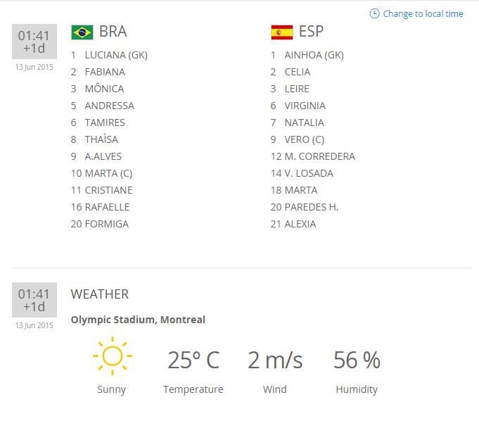Click the clock icon beside local time
Viewport: 479px width, 426px height.
coord(374,13)
